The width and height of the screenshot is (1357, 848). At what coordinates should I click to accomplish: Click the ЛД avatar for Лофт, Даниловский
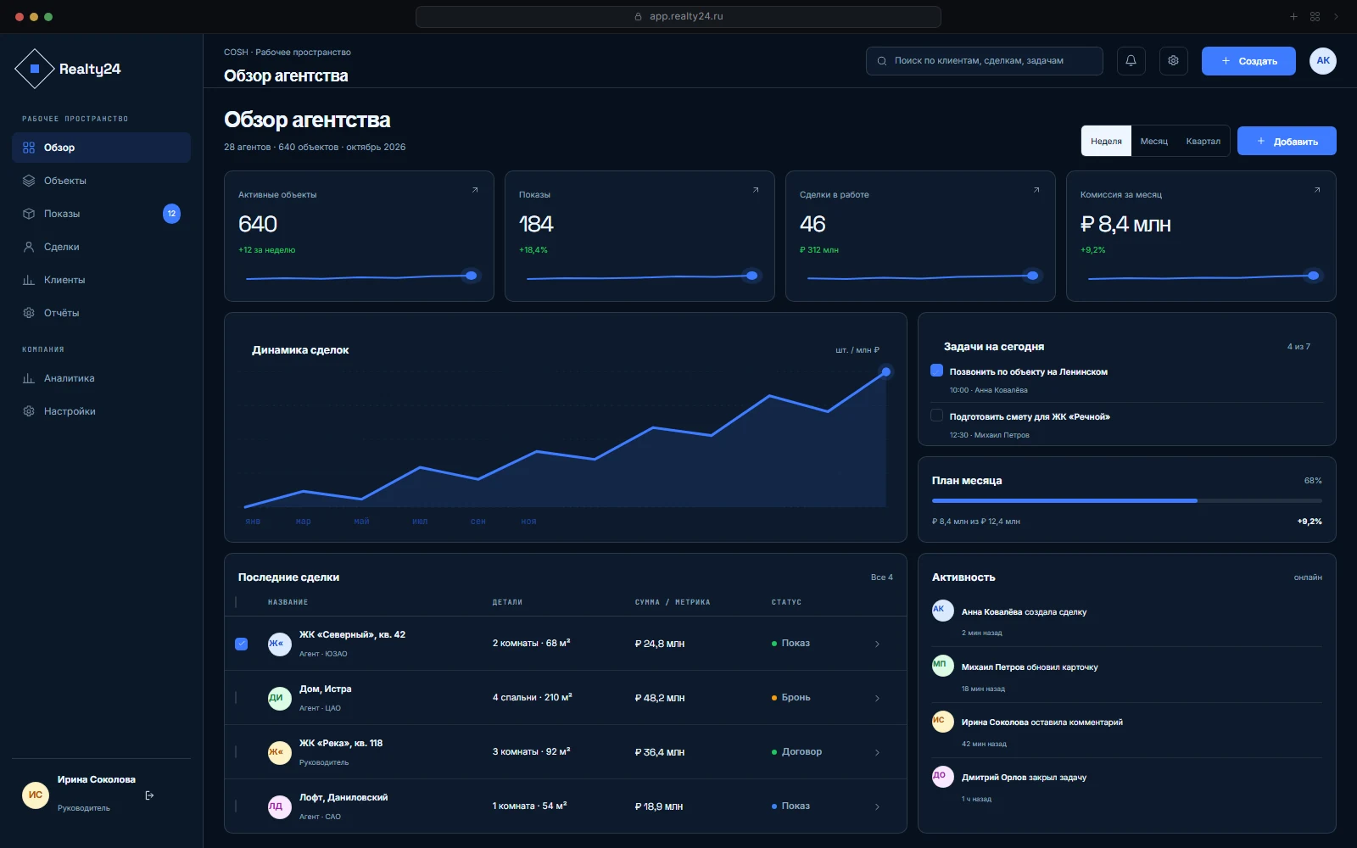tap(279, 806)
